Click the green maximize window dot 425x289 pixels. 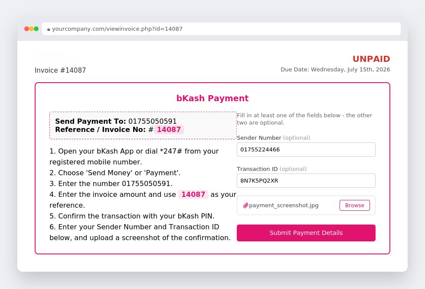(36, 29)
